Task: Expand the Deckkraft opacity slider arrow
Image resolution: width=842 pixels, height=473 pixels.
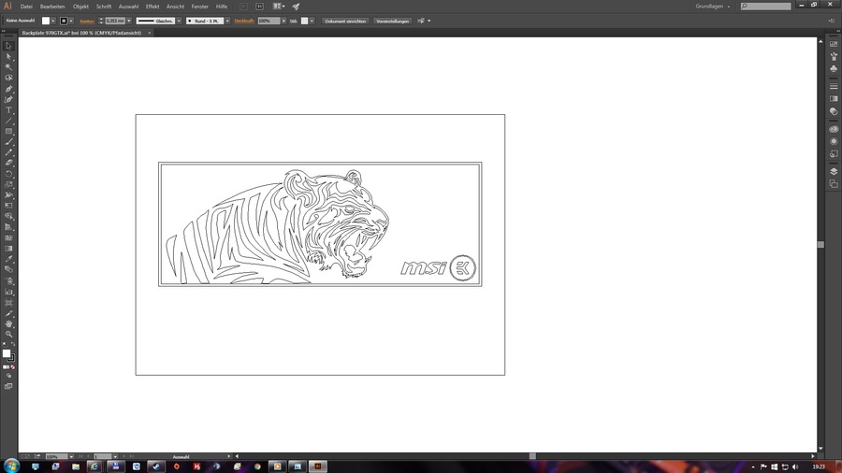Action: tap(284, 21)
